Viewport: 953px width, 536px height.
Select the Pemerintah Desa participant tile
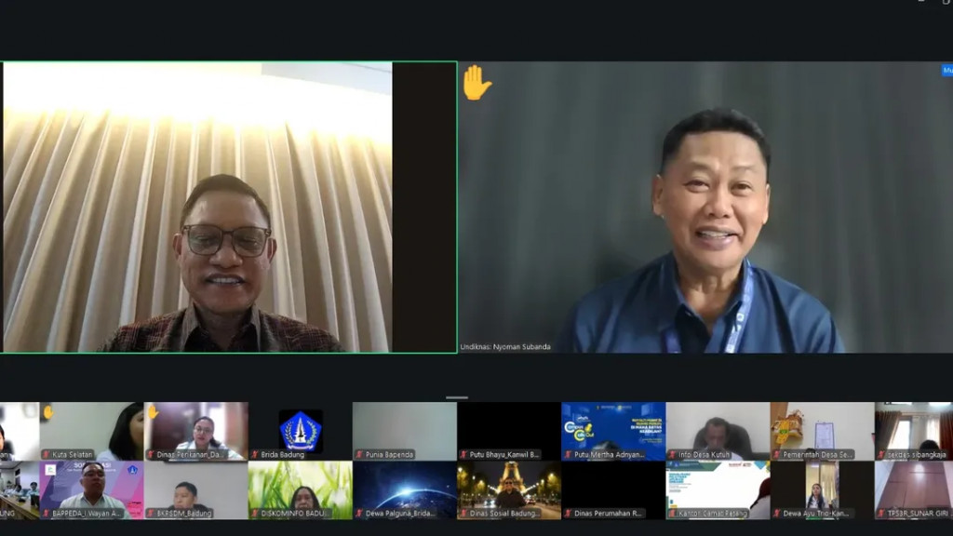821,430
